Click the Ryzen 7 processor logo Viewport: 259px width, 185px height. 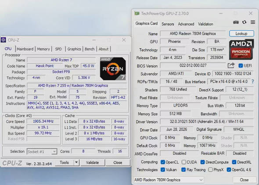(x=113, y=68)
